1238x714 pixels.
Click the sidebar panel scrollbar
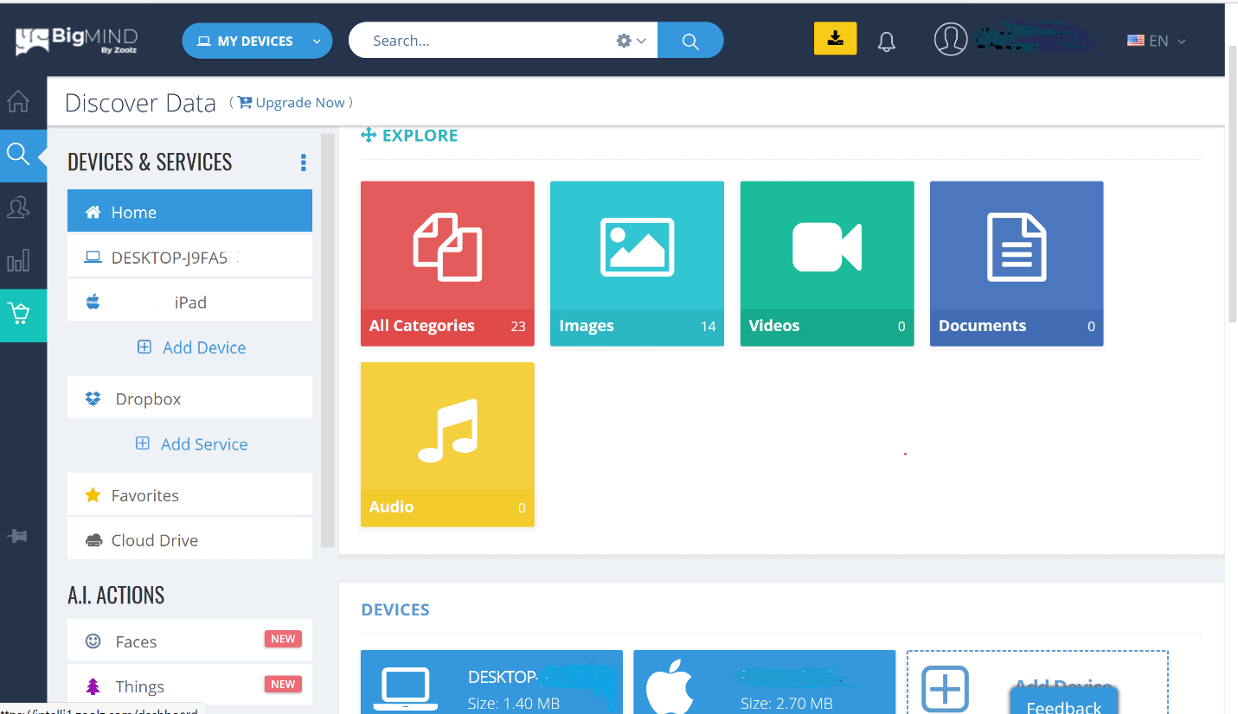[x=327, y=341]
